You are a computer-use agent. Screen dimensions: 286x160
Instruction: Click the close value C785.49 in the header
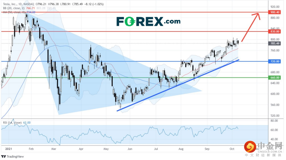(78, 4)
